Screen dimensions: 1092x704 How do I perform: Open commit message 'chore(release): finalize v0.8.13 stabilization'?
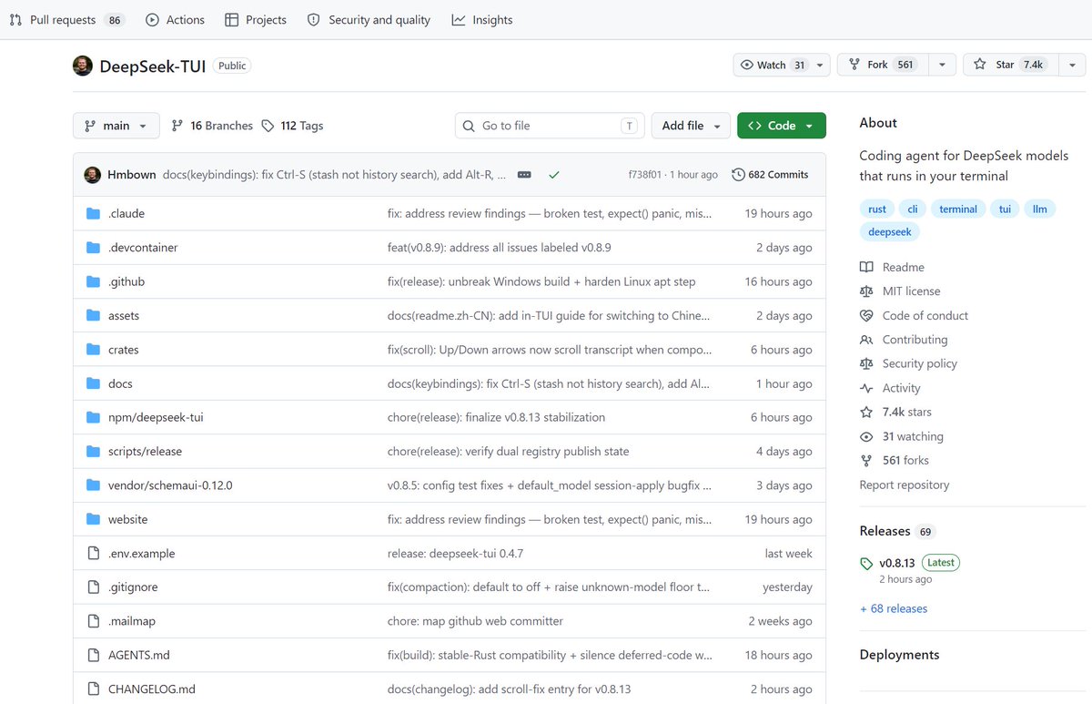496,417
